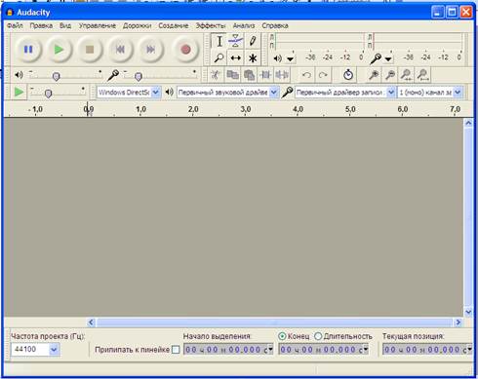Click the red Record button

pyautogui.click(x=185, y=50)
